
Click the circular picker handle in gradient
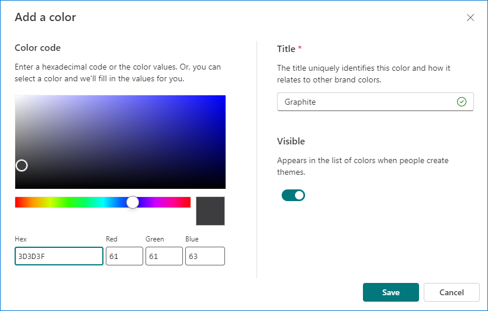click(22, 165)
